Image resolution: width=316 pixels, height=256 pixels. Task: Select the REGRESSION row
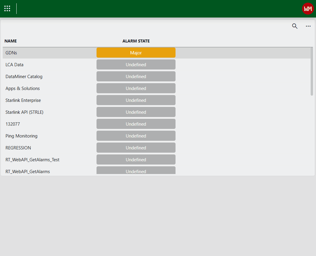pyautogui.click(x=18, y=148)
